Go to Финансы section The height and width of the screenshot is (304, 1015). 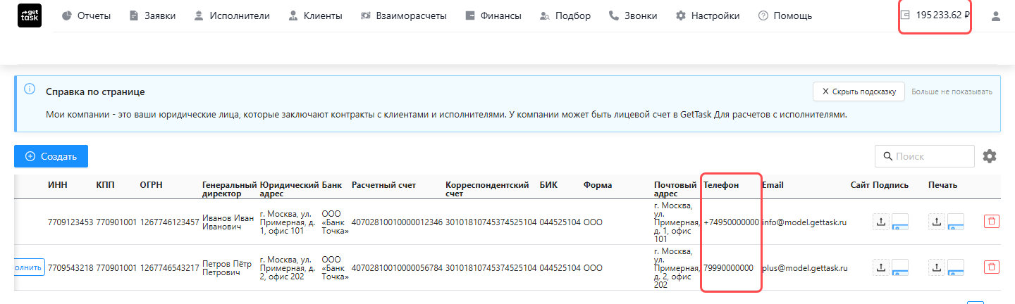[493, 15]
